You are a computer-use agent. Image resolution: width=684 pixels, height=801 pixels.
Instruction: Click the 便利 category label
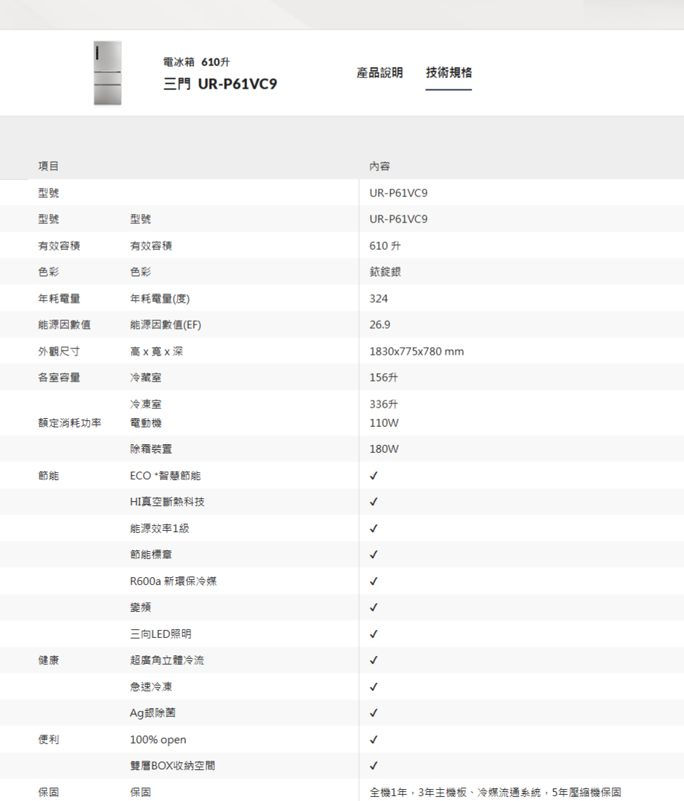point(49,740)
